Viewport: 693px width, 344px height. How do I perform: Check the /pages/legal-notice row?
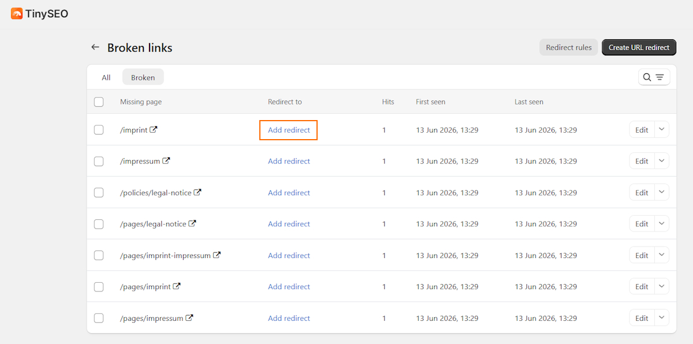coord(99,224)
